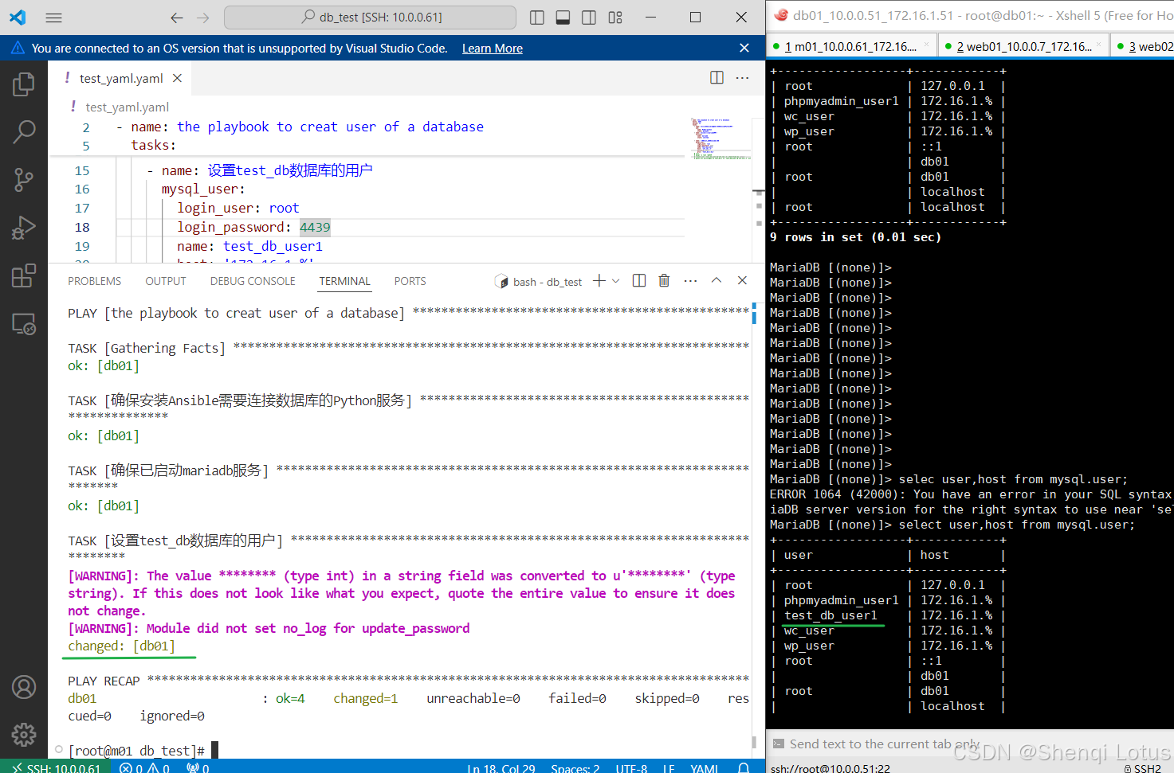Open the Search view icon
This screenshot has height=773, width=1174.
[x=24, y=131]
